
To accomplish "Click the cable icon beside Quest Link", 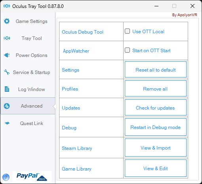I will [x=7, y=123].
